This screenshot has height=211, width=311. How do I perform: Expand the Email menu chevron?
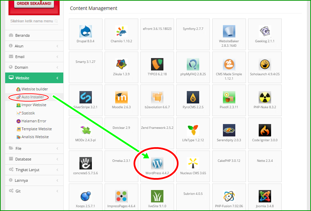[x=57, y=57]
